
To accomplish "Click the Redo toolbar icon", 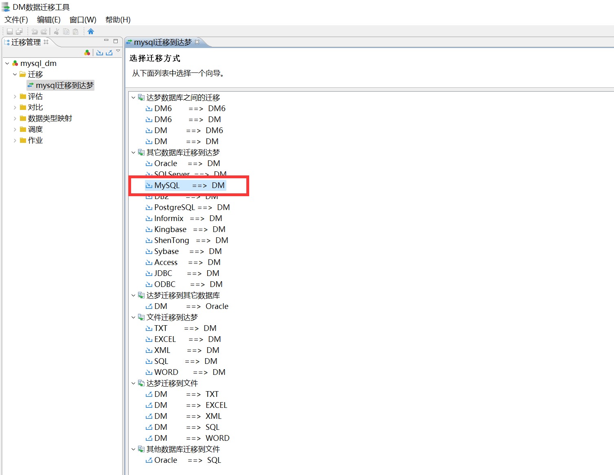I will point(44,31).
